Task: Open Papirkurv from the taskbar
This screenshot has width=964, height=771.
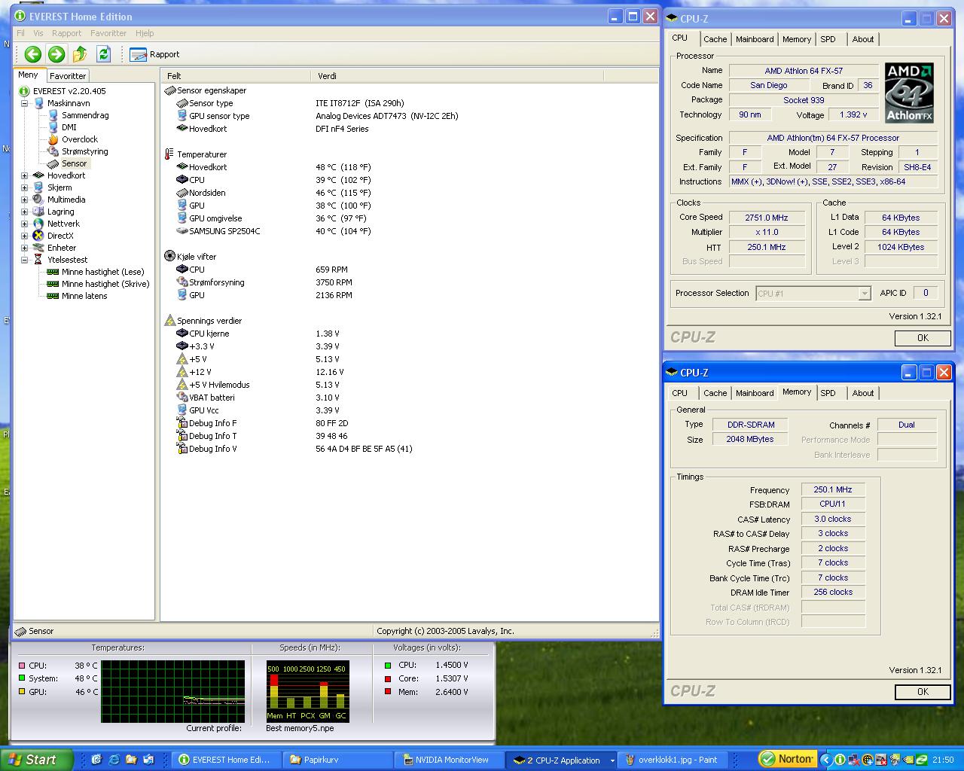Action: (338, 760)
